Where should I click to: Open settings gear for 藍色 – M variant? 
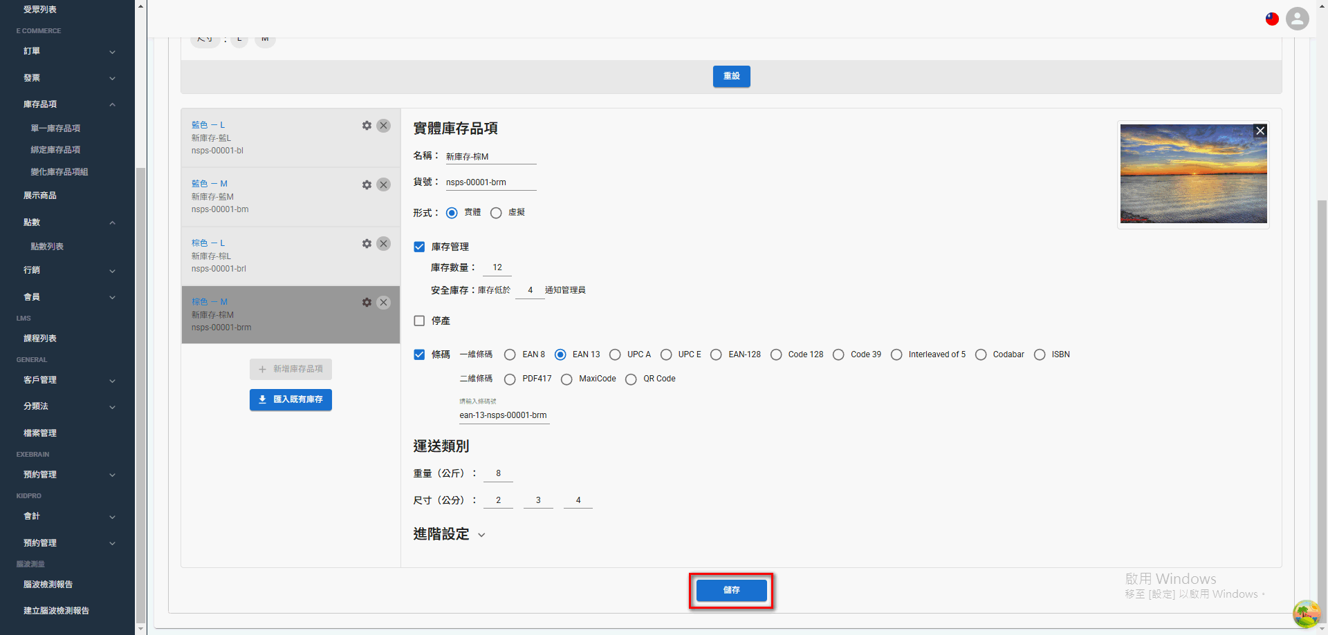click(x=367, y=184)
